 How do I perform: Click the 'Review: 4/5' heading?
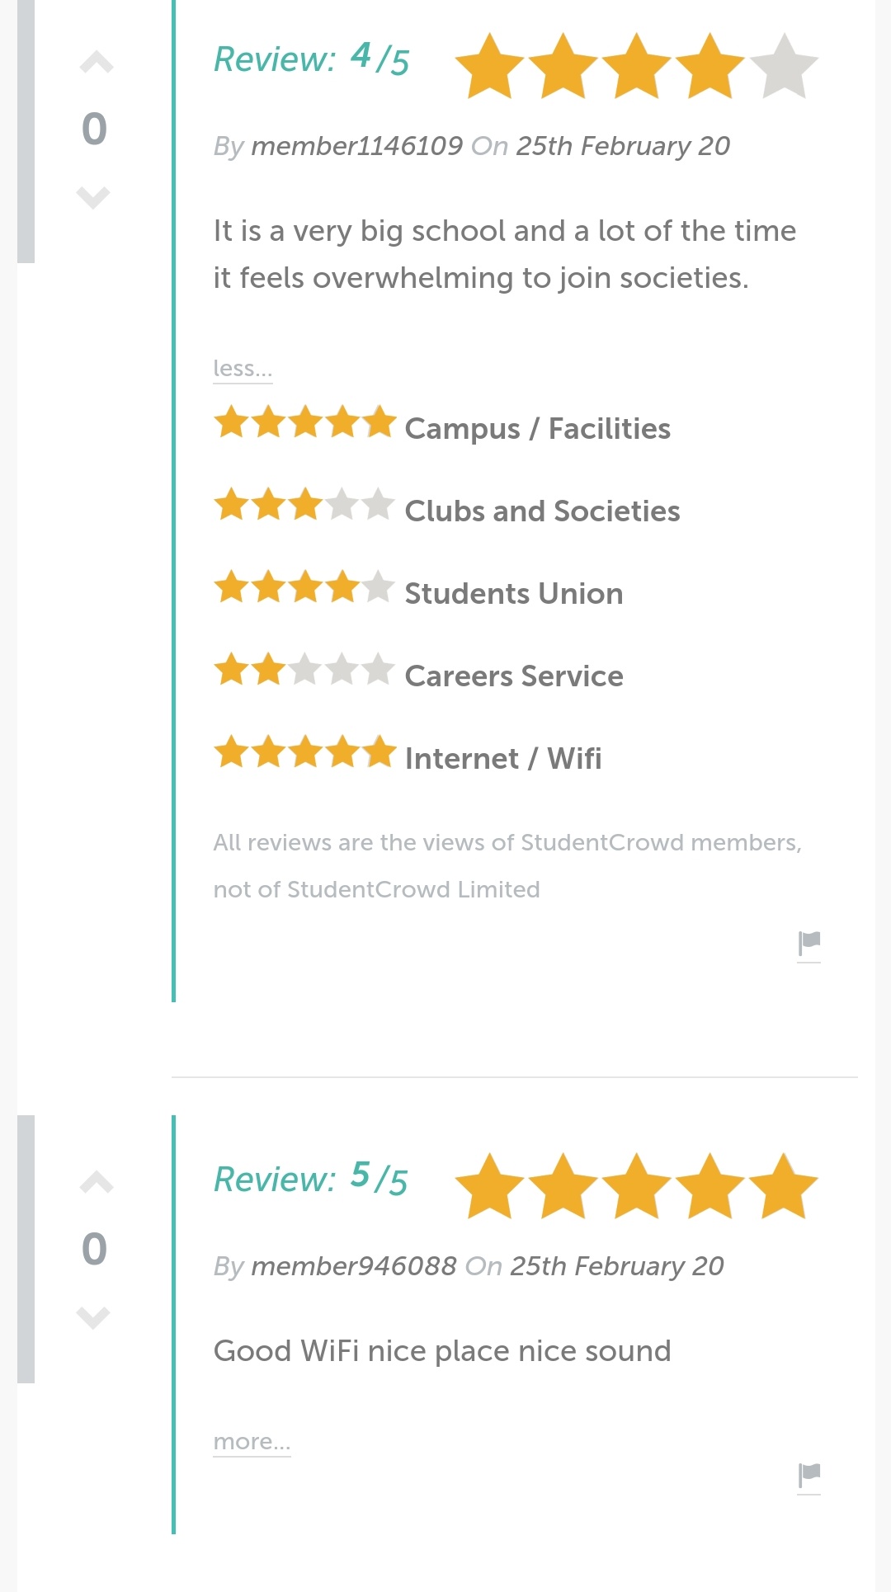point(311,59)
